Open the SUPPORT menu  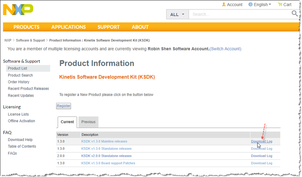tap(108, 27)
